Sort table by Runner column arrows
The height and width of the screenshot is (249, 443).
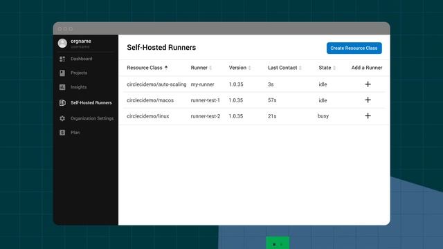[210, 68]
